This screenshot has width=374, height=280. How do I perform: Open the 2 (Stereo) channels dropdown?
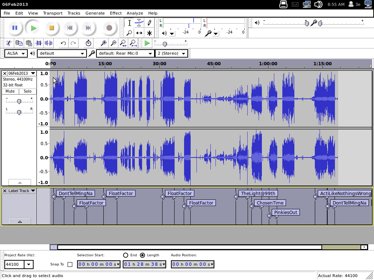[172, 53]
